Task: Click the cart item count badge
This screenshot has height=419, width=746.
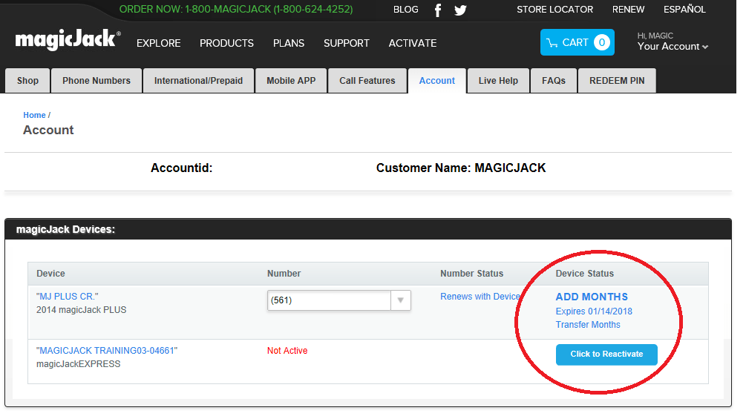Action: (601, 43)
